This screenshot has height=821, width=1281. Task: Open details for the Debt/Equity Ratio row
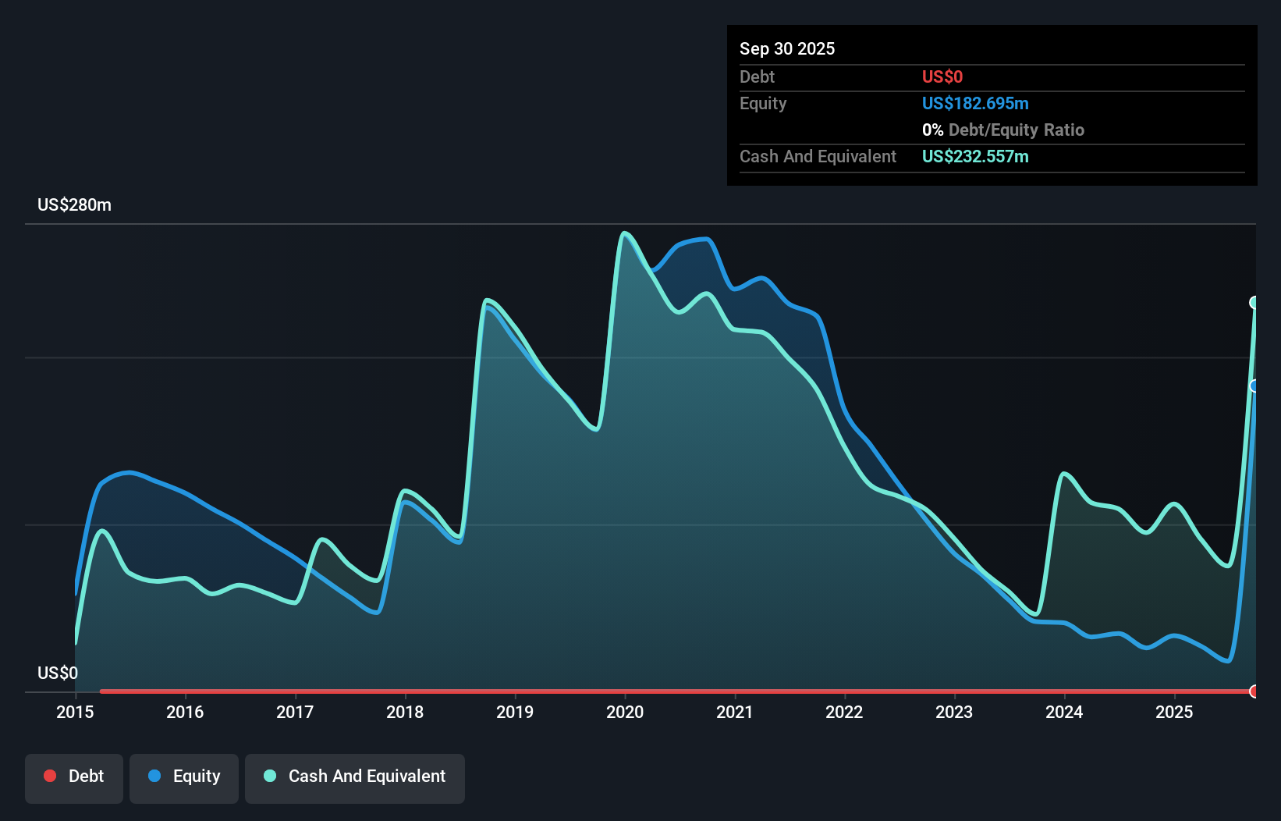[x=1003, y=130]
